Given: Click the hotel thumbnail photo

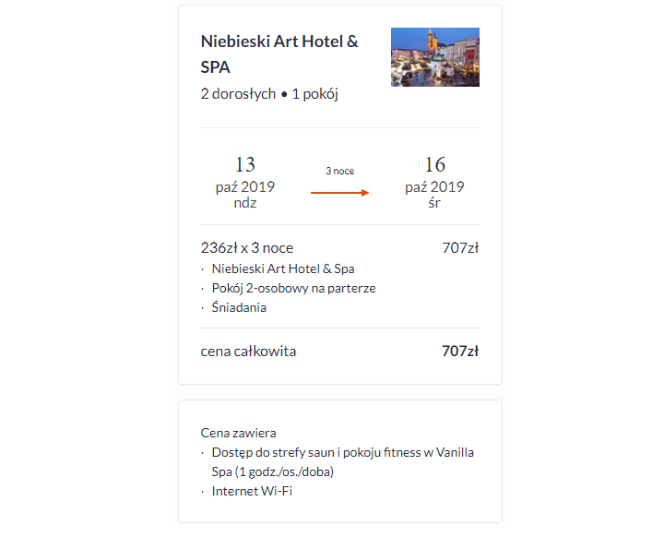Looking at the screenshot, I should coord(434,57).
